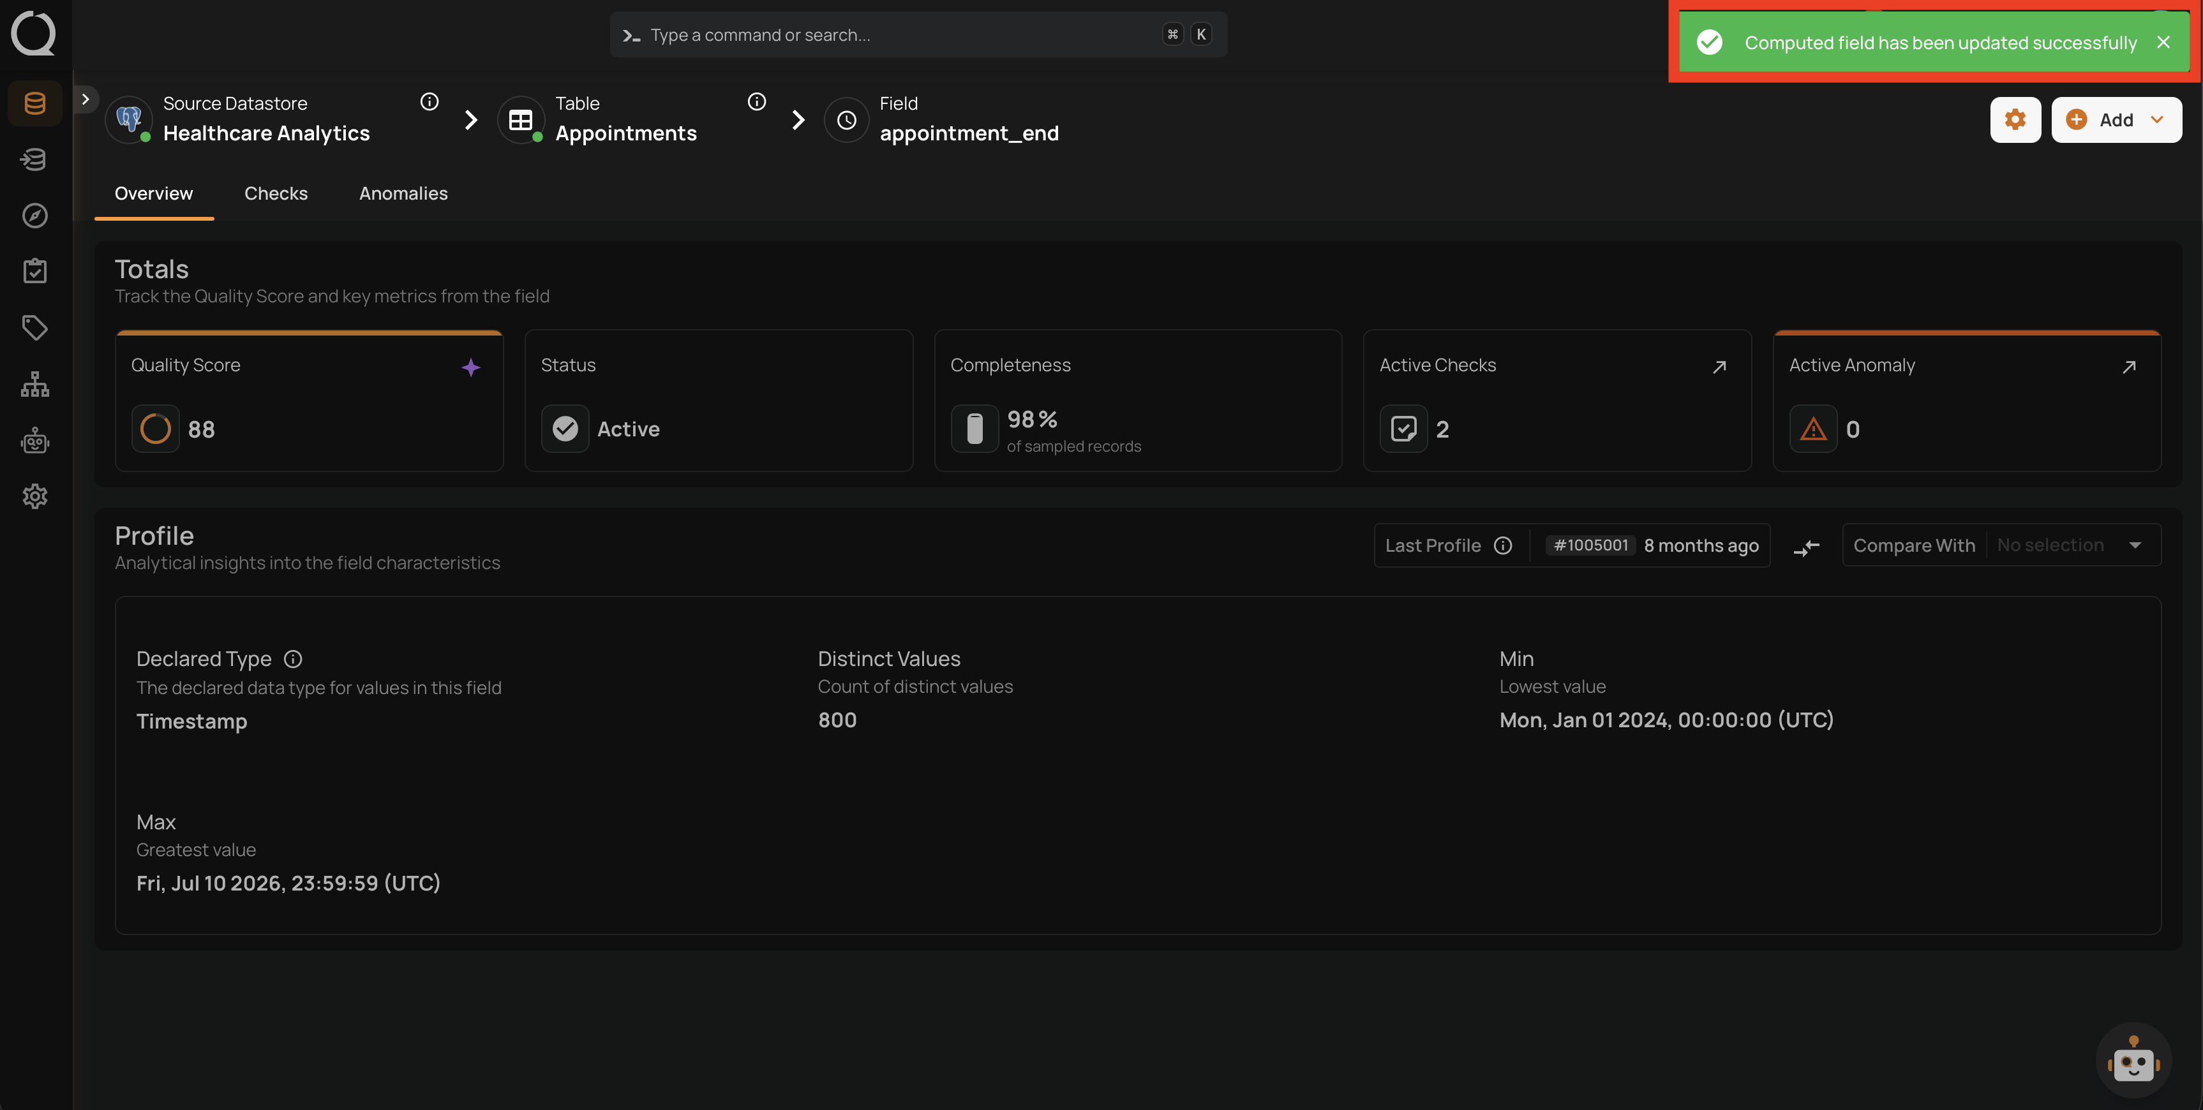Expand the collapsed sidebar panel arrow
Viewport: 2203px width, 1110px height.
click(x=86, y=100)
